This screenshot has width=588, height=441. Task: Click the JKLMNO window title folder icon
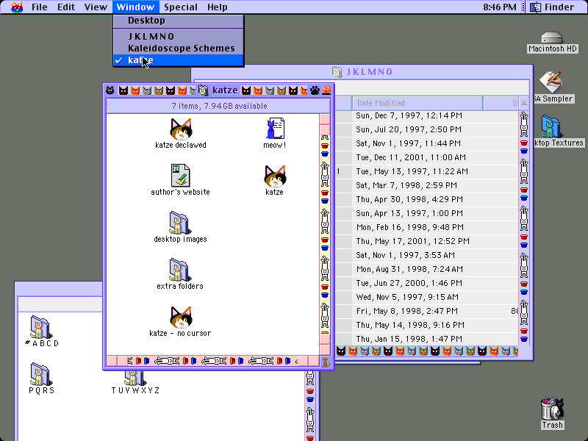tap(337, 71)
